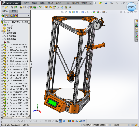Open the FeatureManager design tree tab icon

(3, 16)
